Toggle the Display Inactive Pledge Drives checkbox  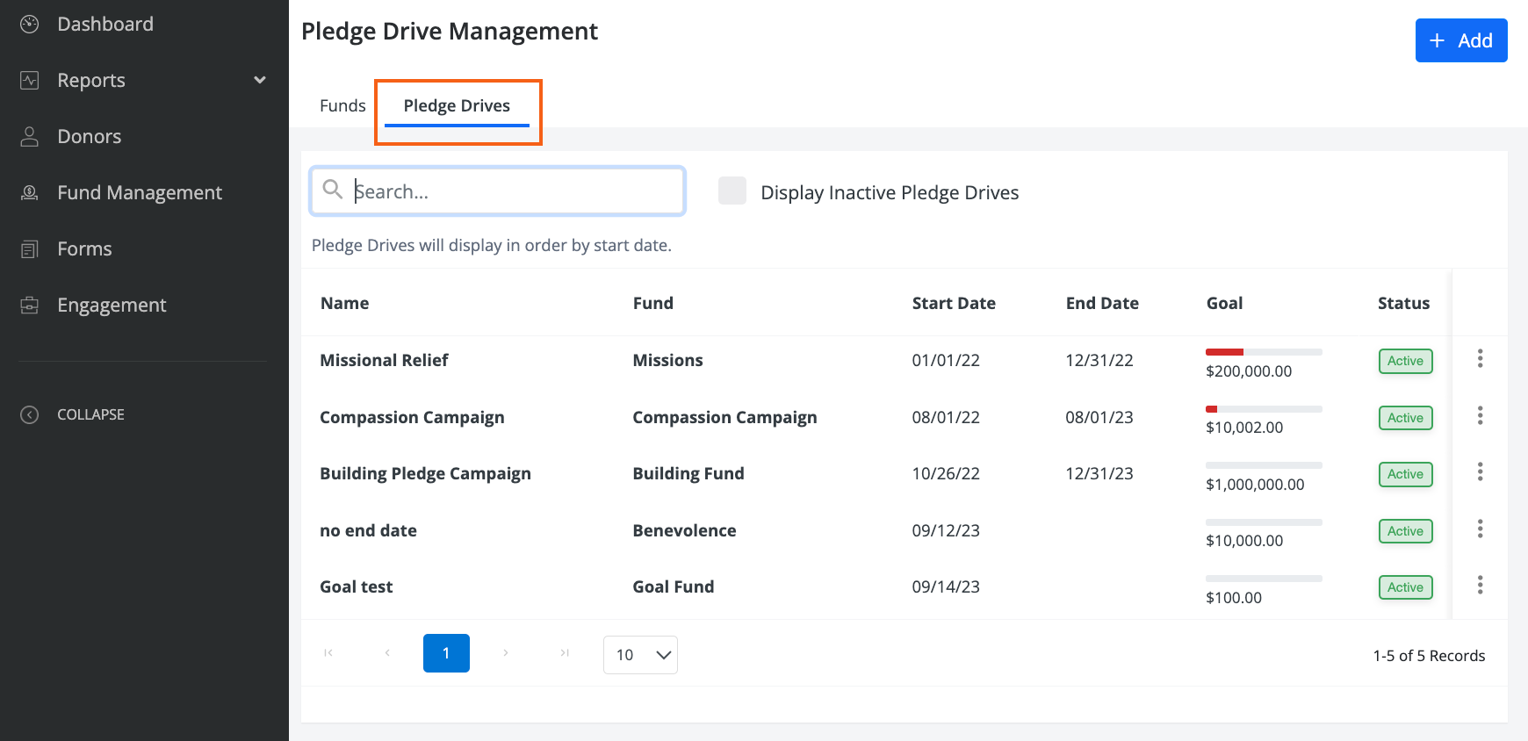pos(732,191)
